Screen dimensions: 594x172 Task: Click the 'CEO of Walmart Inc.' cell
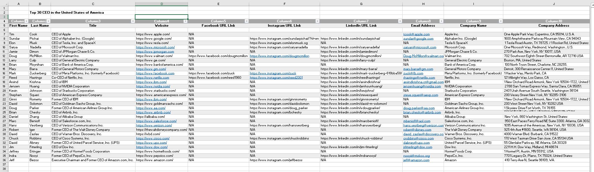[93, 56]
